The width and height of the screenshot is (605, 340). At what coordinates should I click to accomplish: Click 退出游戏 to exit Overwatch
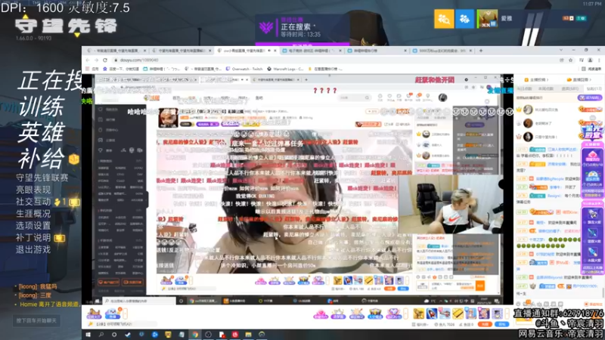click(x=33, y=249)
